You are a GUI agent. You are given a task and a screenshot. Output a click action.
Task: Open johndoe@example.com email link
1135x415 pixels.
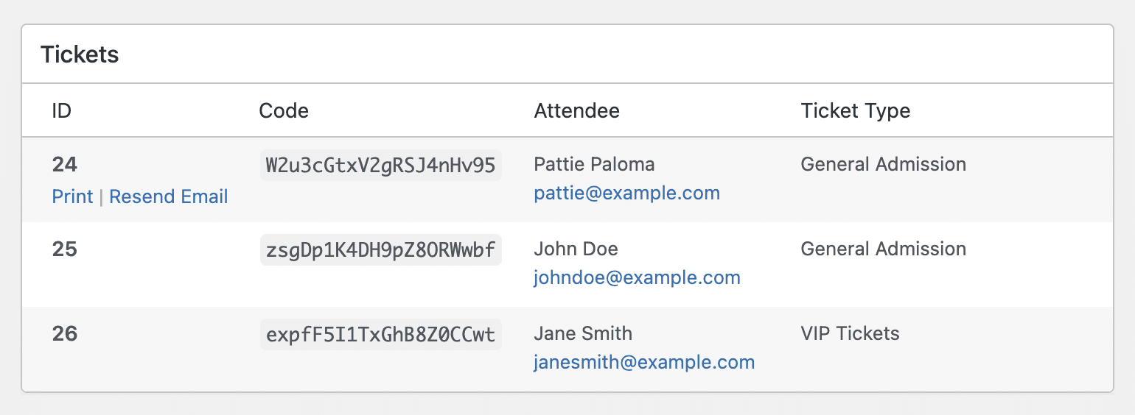[637, 278]
